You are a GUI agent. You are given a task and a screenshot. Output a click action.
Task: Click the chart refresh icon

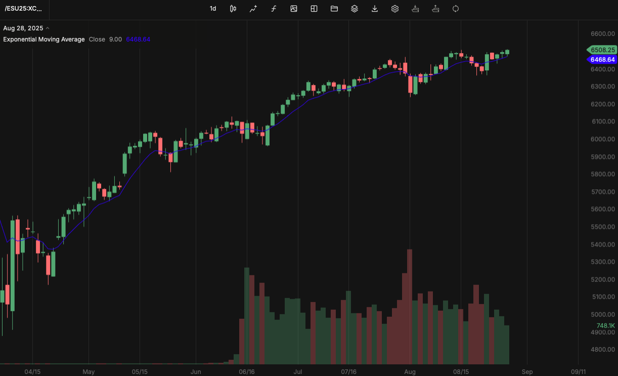point(455,9)
